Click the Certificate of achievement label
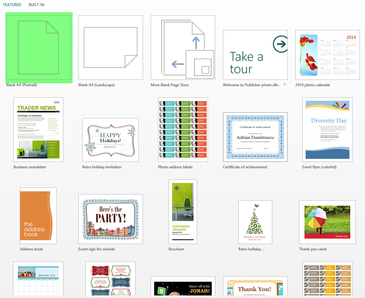365x298 pixels. click(x=245, y=167)
